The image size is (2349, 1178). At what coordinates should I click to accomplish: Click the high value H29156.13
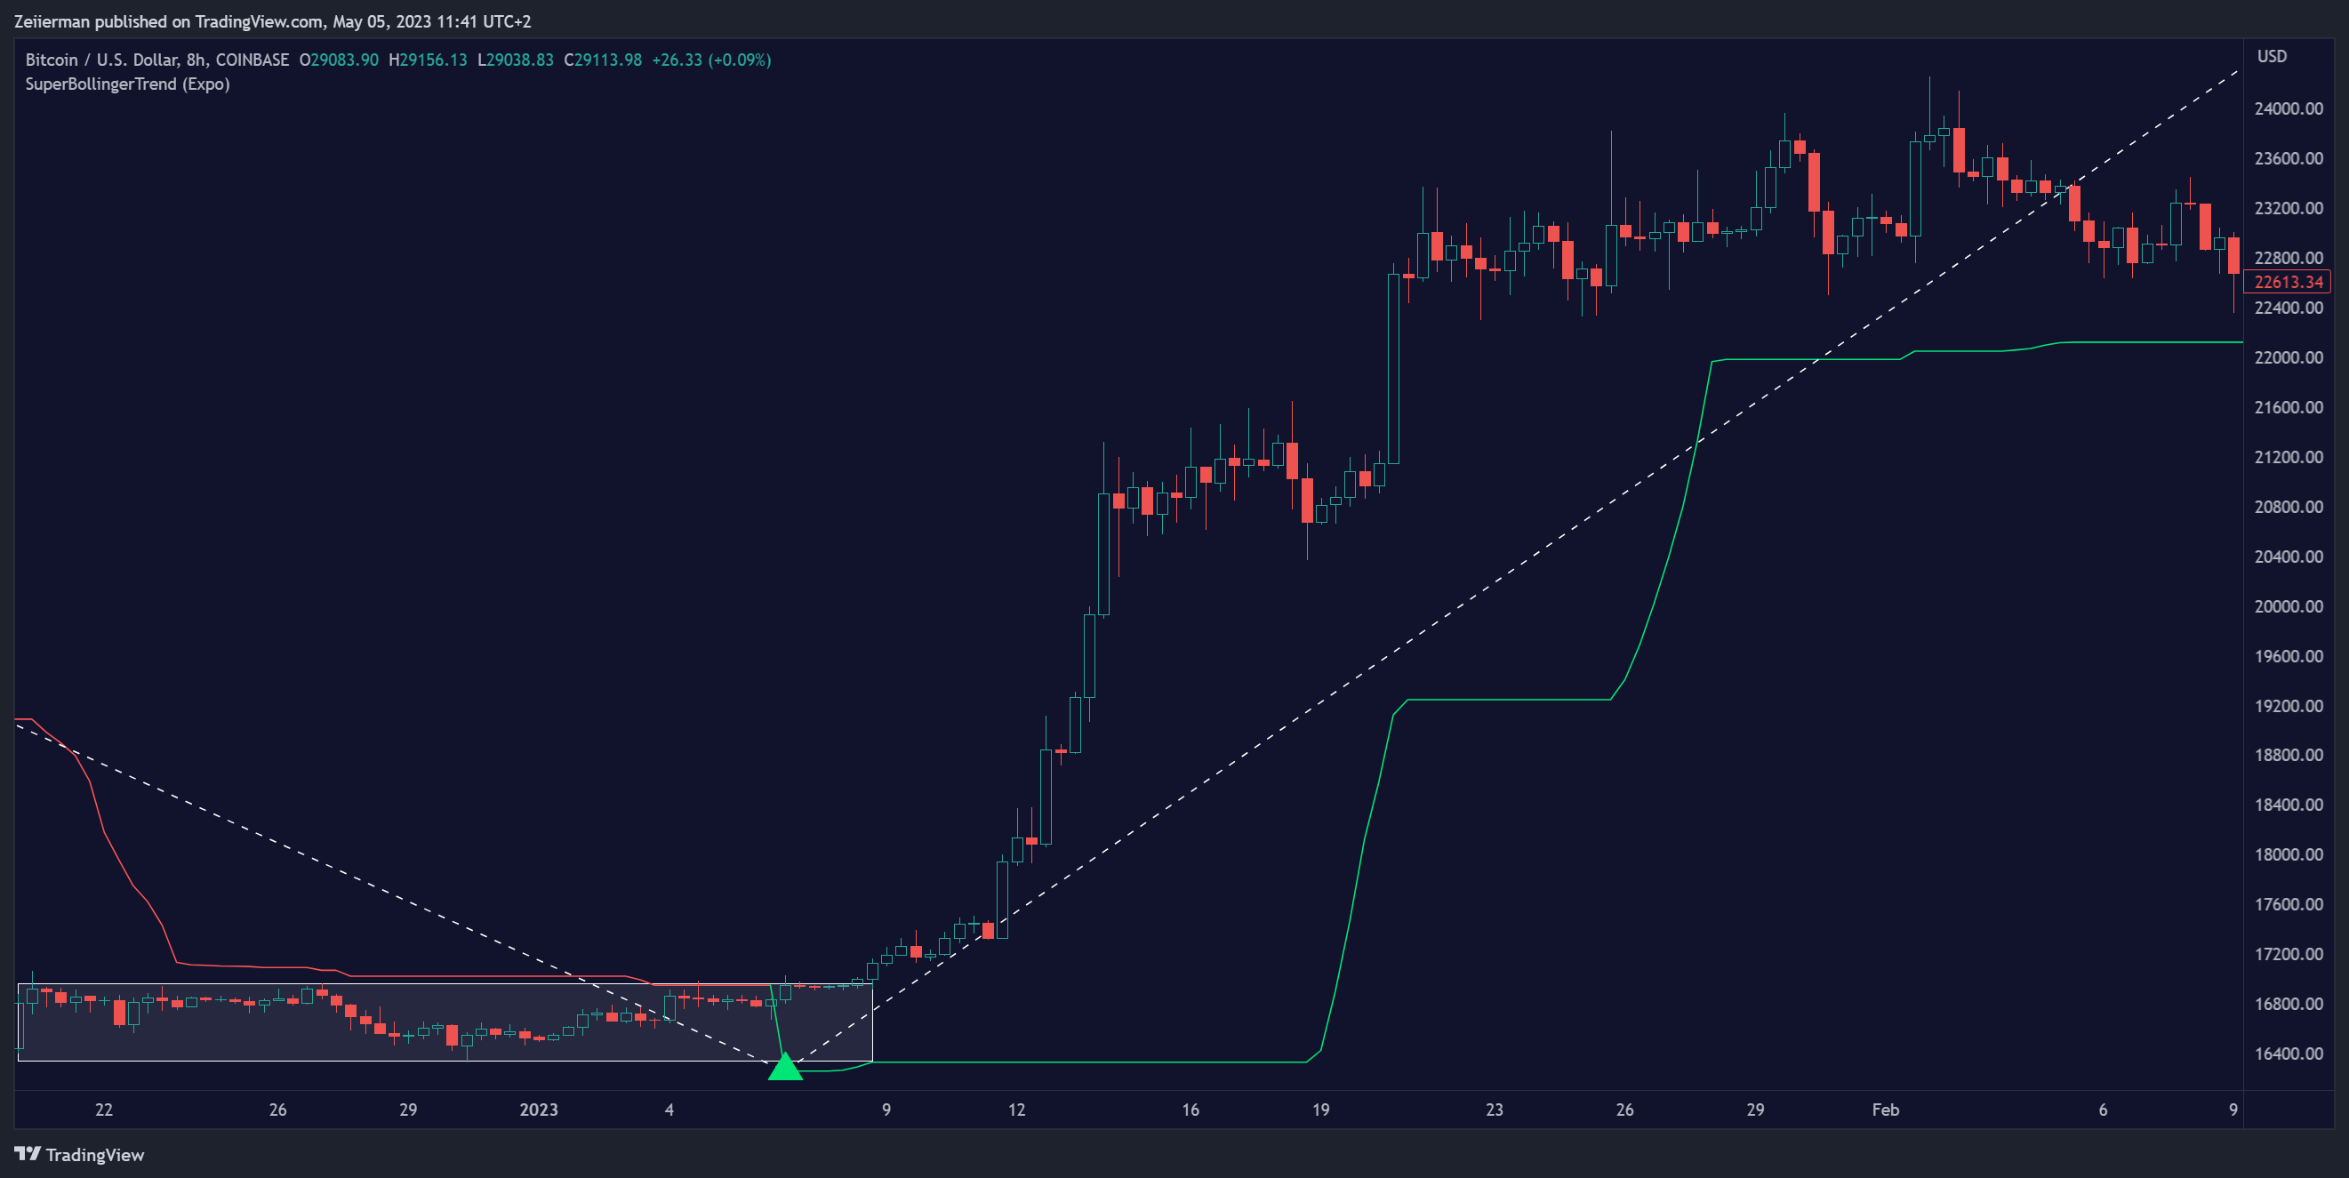(x=428, y=60)
